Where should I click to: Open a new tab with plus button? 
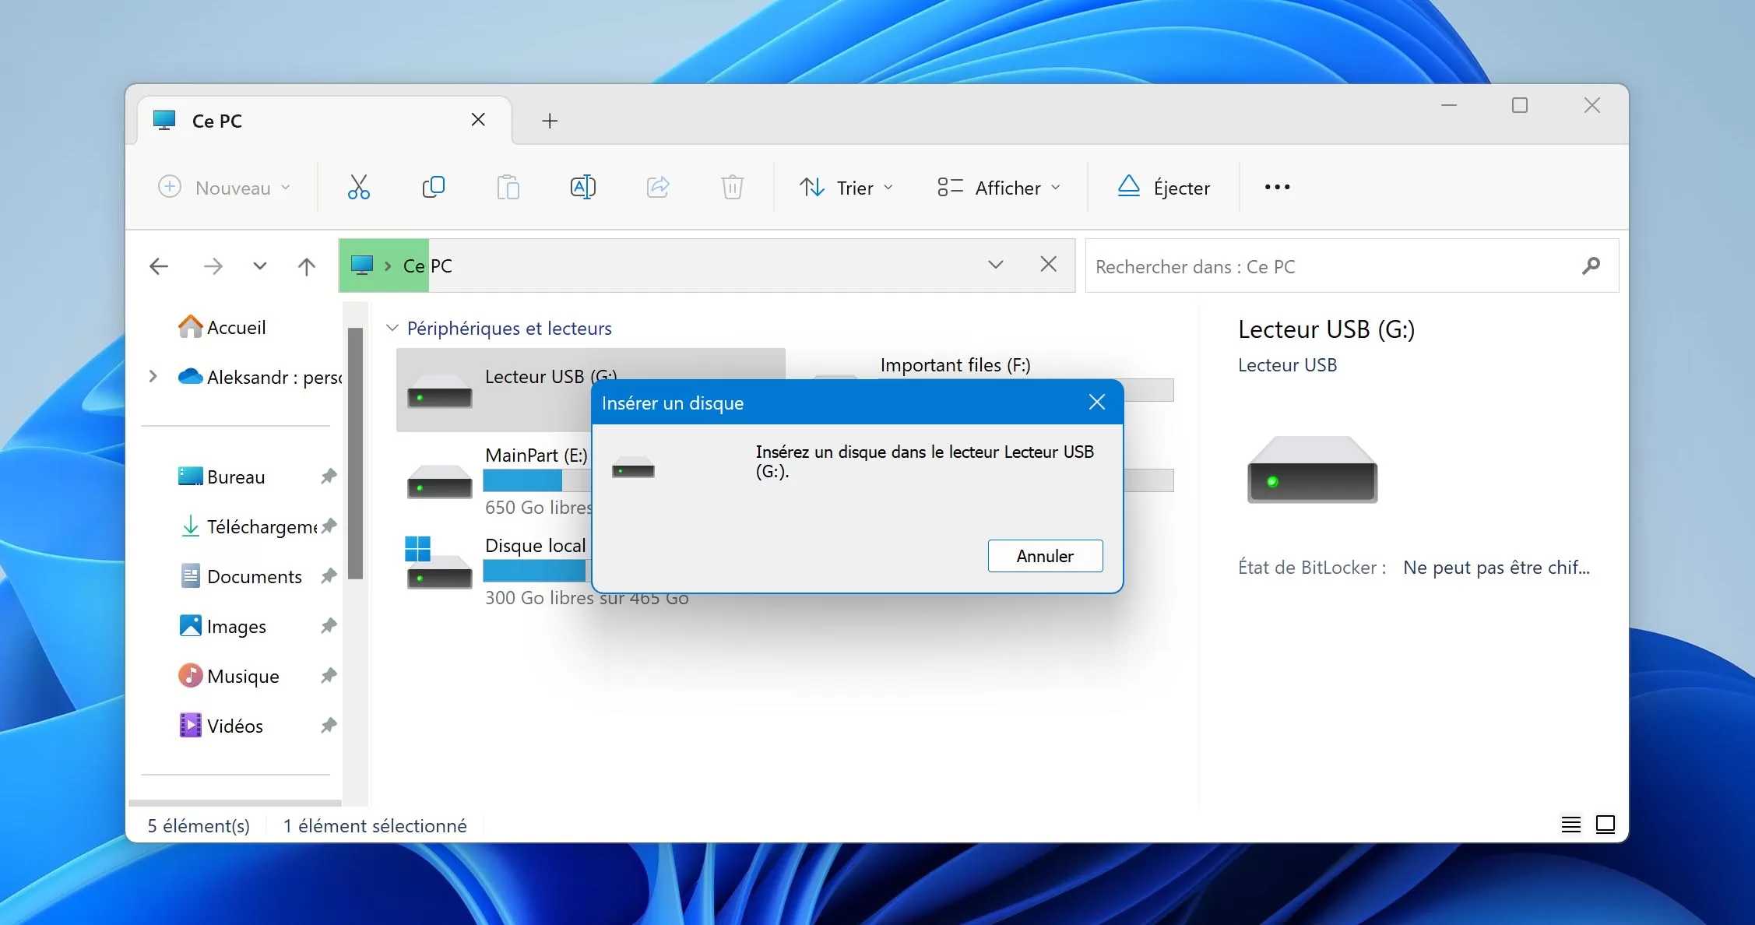[x=550, y=121]
